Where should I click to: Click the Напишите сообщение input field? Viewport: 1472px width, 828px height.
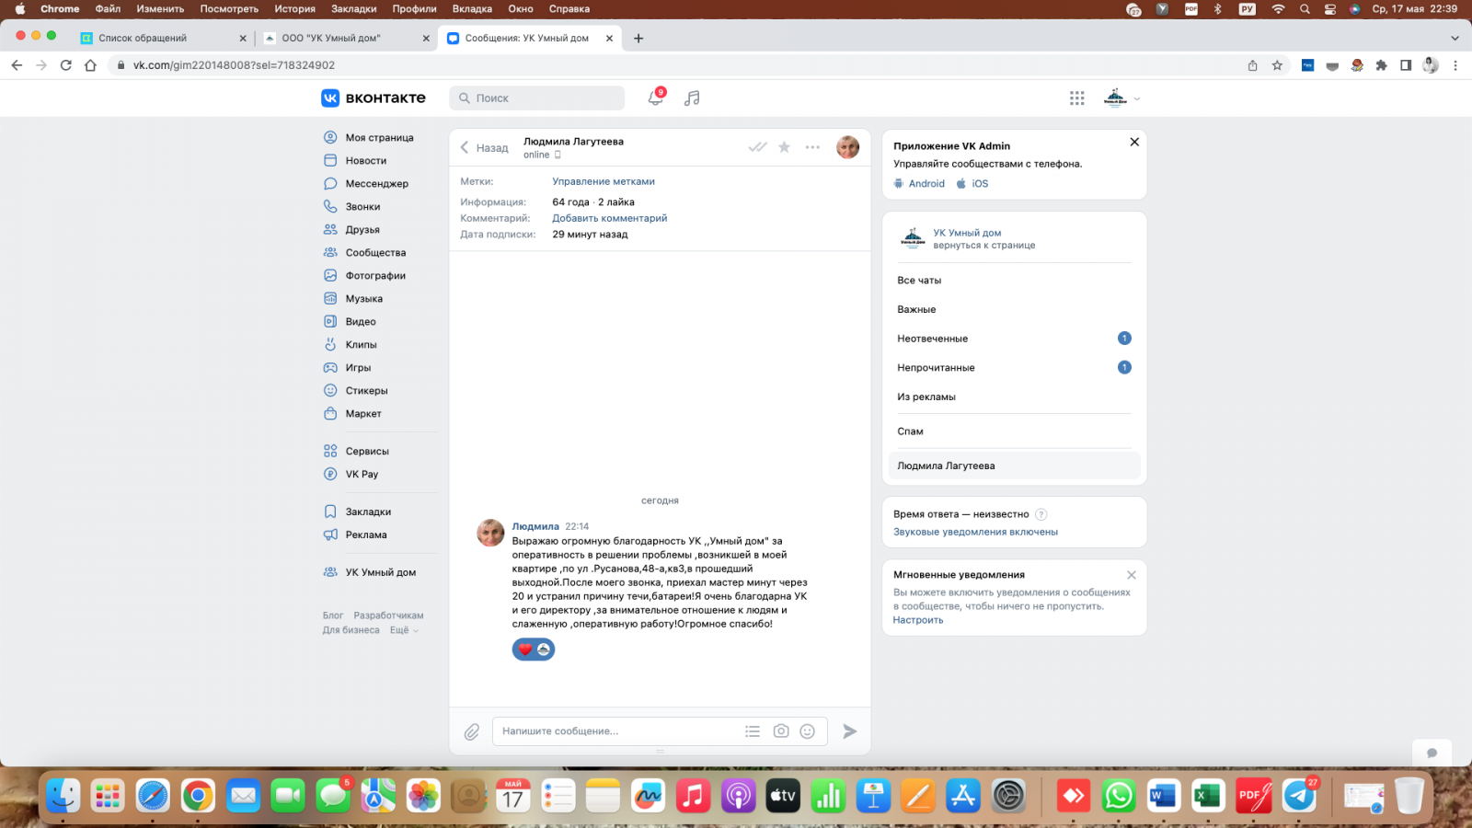[x=616, y=731]
